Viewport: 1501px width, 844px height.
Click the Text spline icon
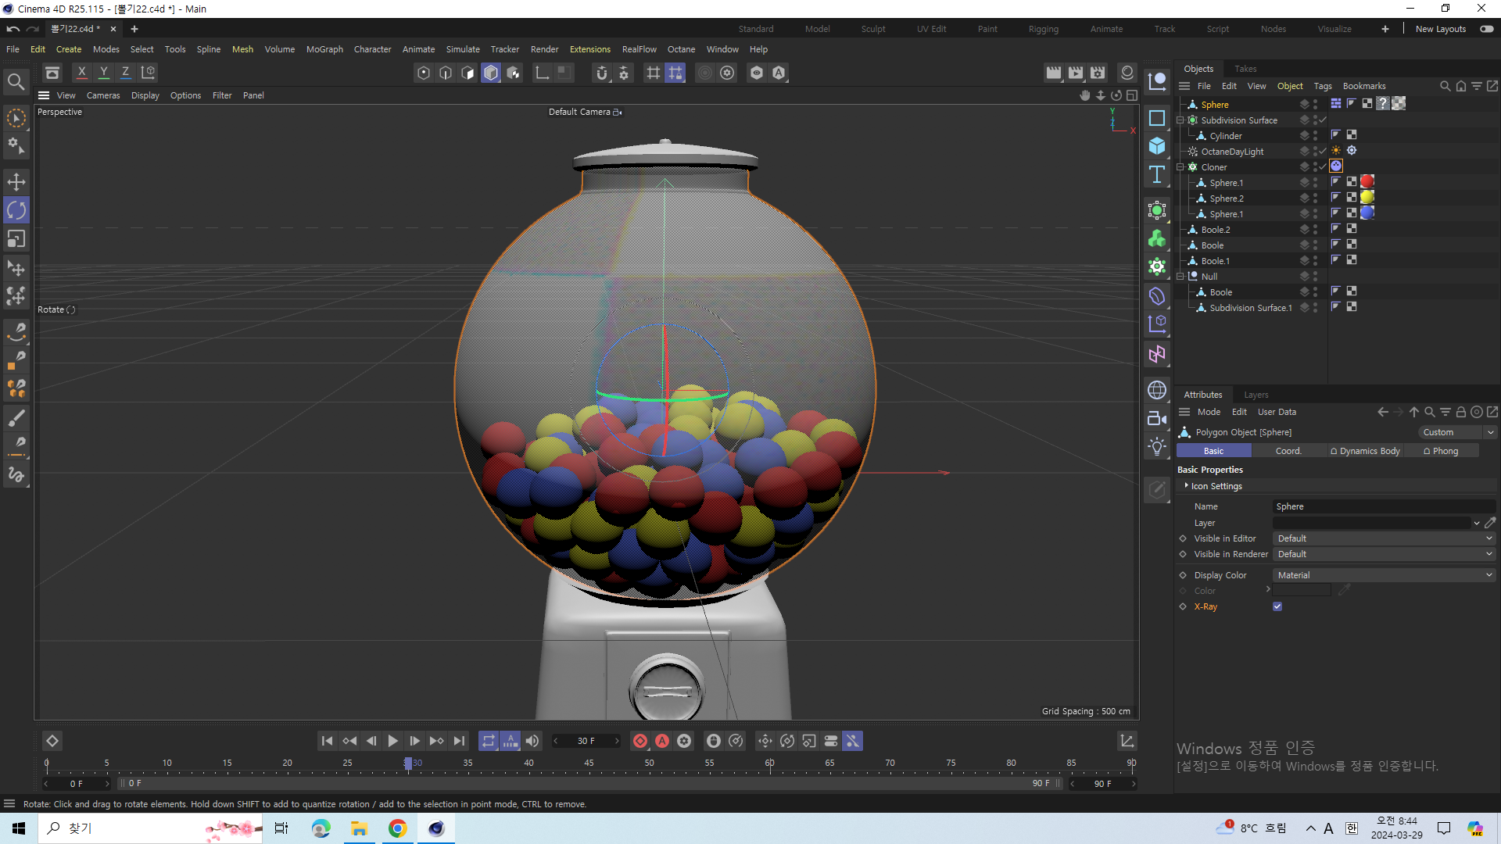tap(1157, 174)
